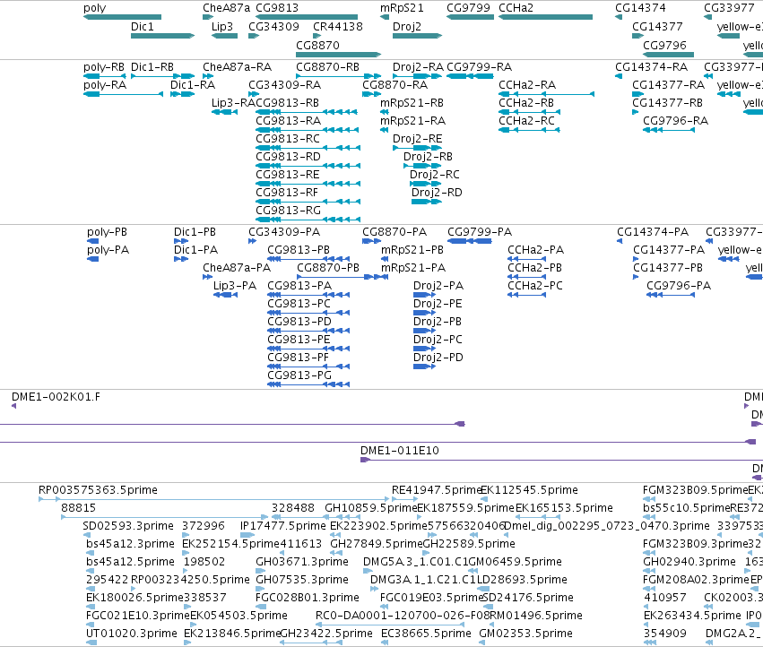Select the UT01020.3prime EST
This screenshot has width=763, height=647.
point(91,643)
